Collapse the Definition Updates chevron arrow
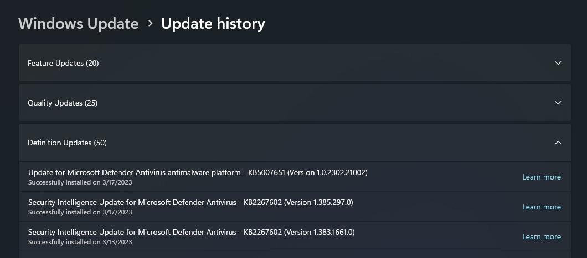This screenshot has width=587, height=258. (558, 143)
